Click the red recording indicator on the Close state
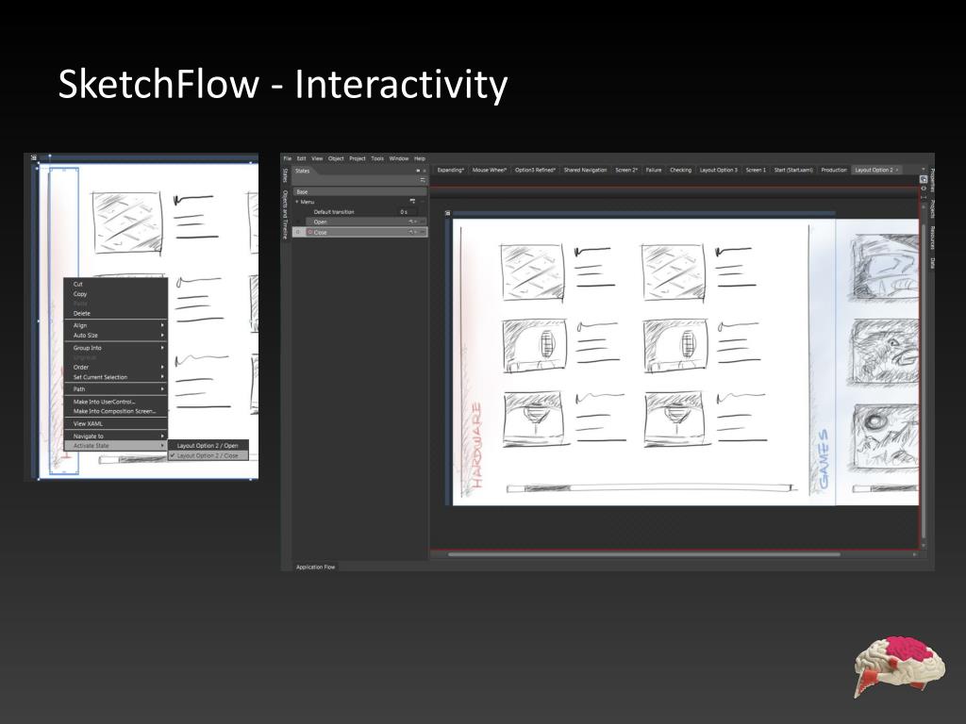Screen dimensions: 966x724 [309, 232]
